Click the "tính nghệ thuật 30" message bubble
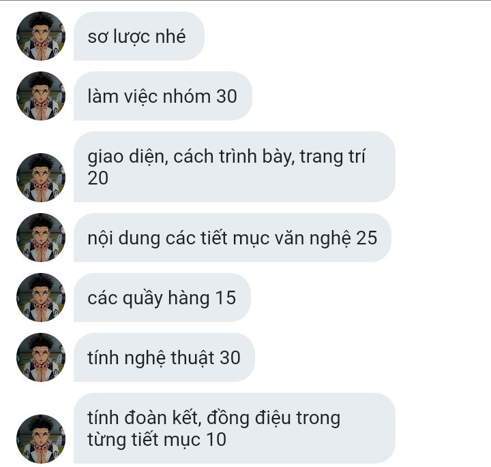Viewport: 491px width, 467px height. 164,357
